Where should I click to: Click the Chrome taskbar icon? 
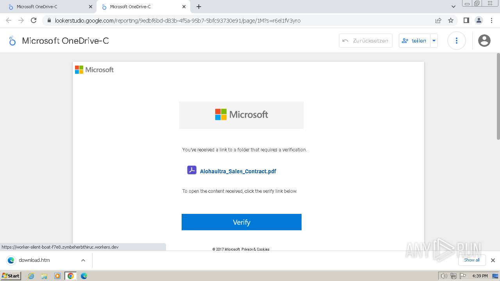coord(71,276)
